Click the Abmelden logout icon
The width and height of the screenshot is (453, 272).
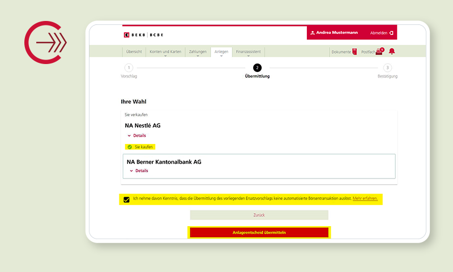[391, 33]
